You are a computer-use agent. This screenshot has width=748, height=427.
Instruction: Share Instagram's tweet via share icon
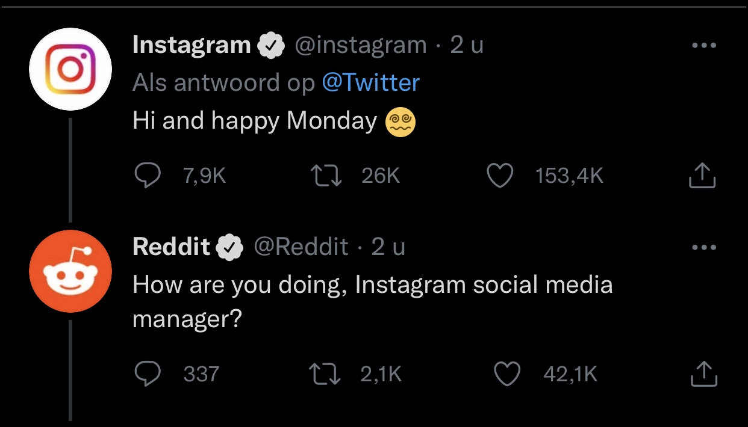[702, 176]
